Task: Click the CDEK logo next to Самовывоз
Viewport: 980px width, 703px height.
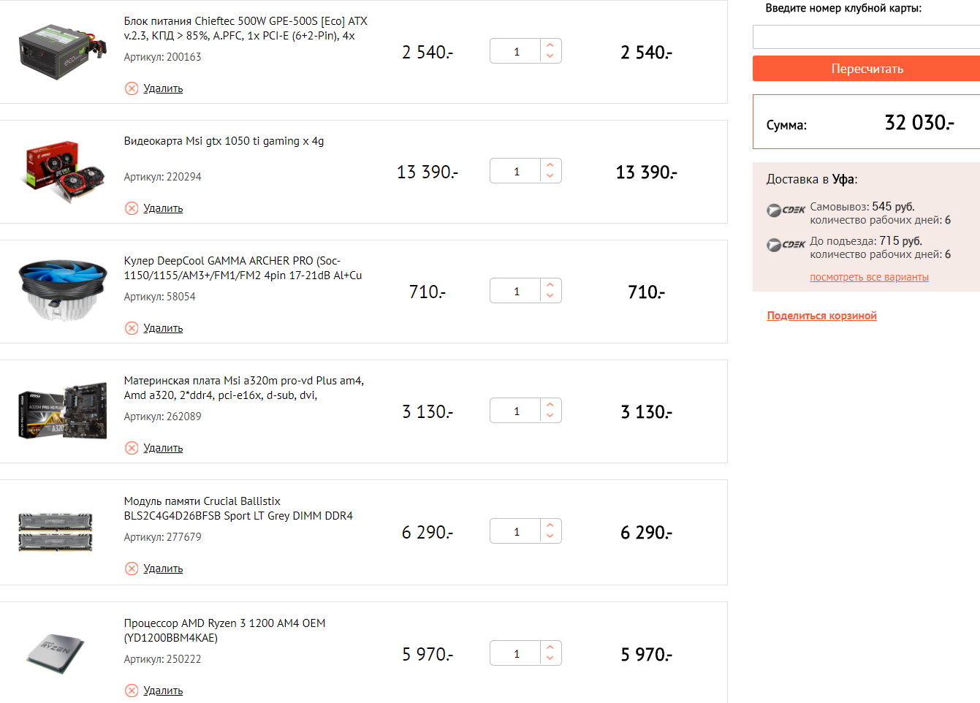Action: (x=786, y=210)
